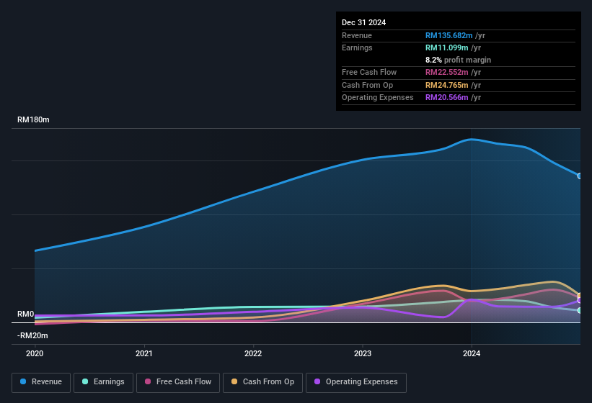Image resolution: width=592 pixels, height=403 pixels.
Task: Click the Dec 31 2024 tooltip date
Action: pos(363,22)
